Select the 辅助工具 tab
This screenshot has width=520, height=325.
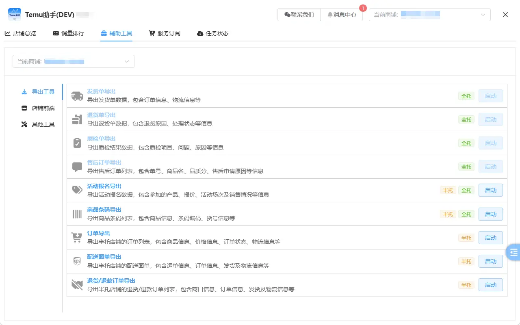coord(116,33)
